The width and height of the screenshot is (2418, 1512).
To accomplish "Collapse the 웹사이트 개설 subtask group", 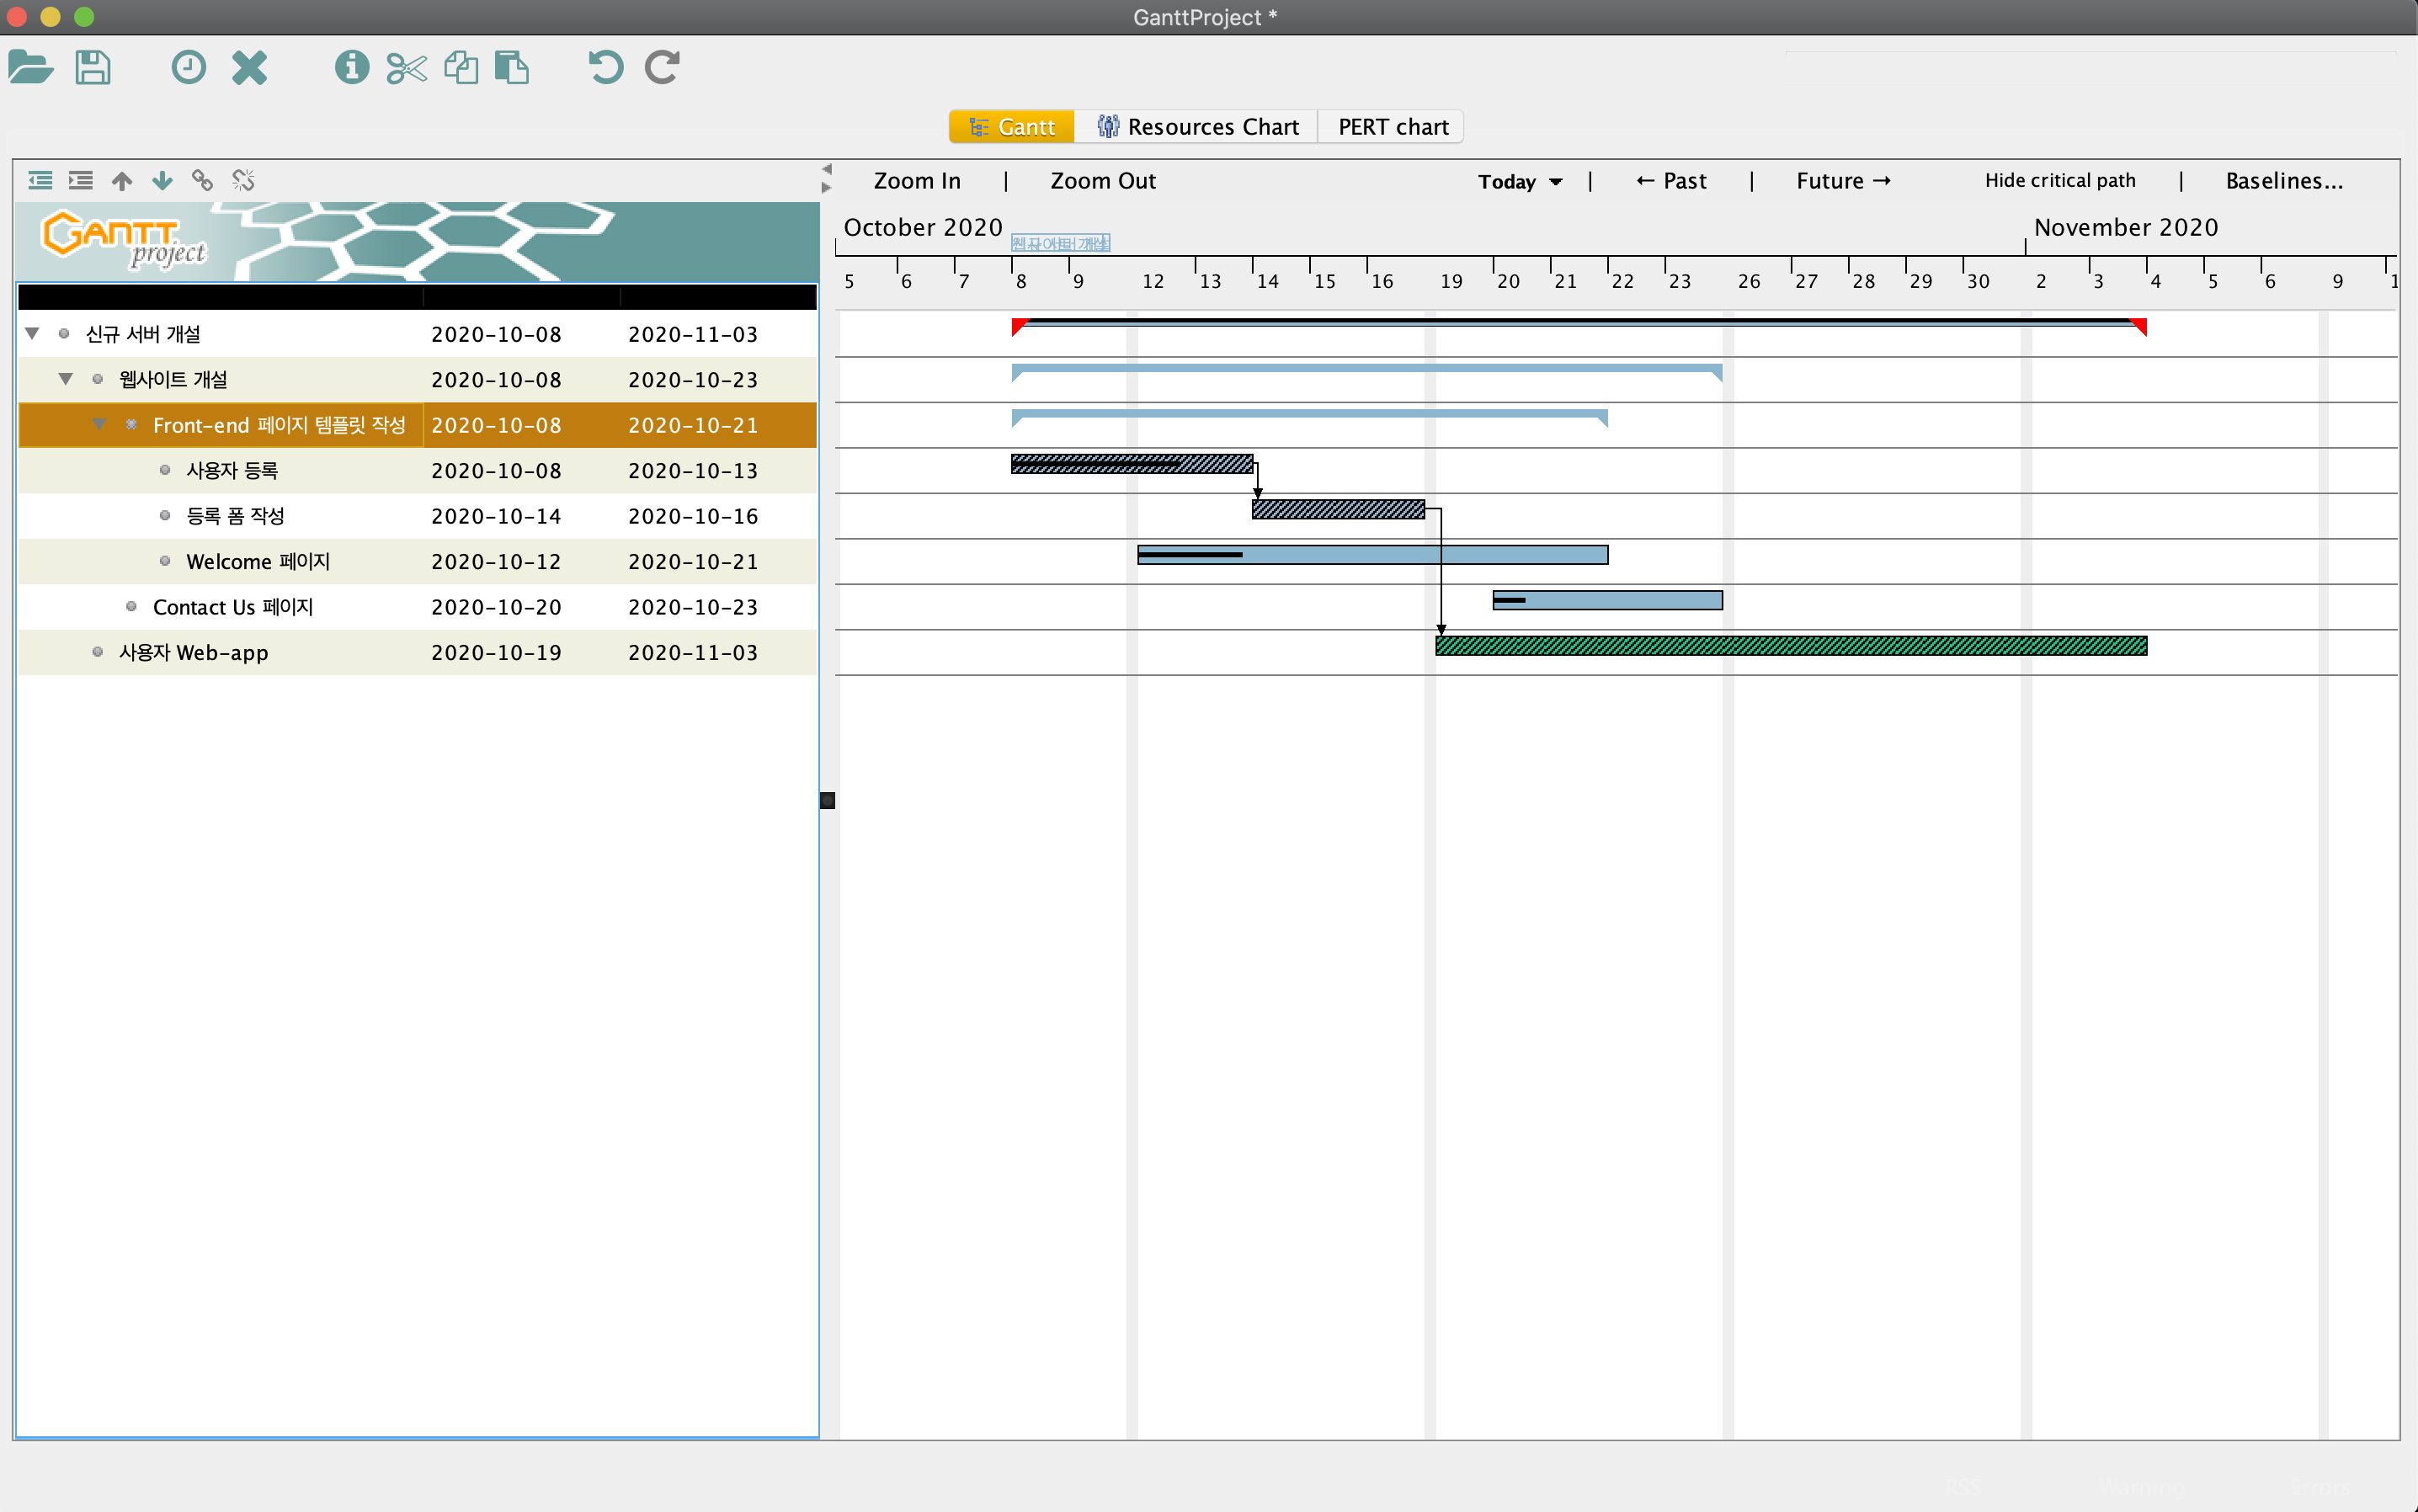I will tap(66, 379).
